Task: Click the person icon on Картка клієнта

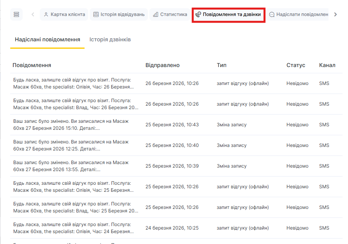Action: tap(46, 14)
